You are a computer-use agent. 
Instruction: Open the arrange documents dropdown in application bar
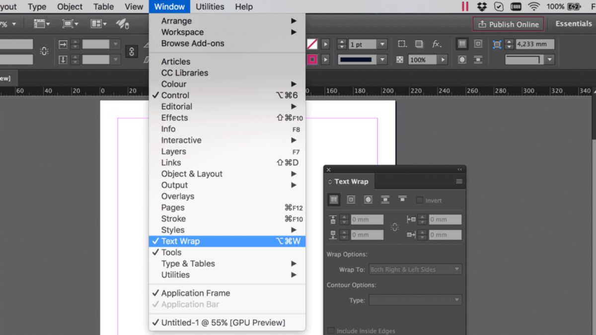[x=98, y=24]
